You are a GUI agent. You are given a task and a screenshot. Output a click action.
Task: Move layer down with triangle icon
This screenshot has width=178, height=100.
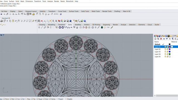pyautogui.click(x=167, y=39)
